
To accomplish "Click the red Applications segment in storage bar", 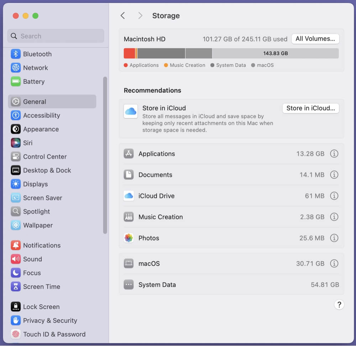I will [x=129, y=53].
